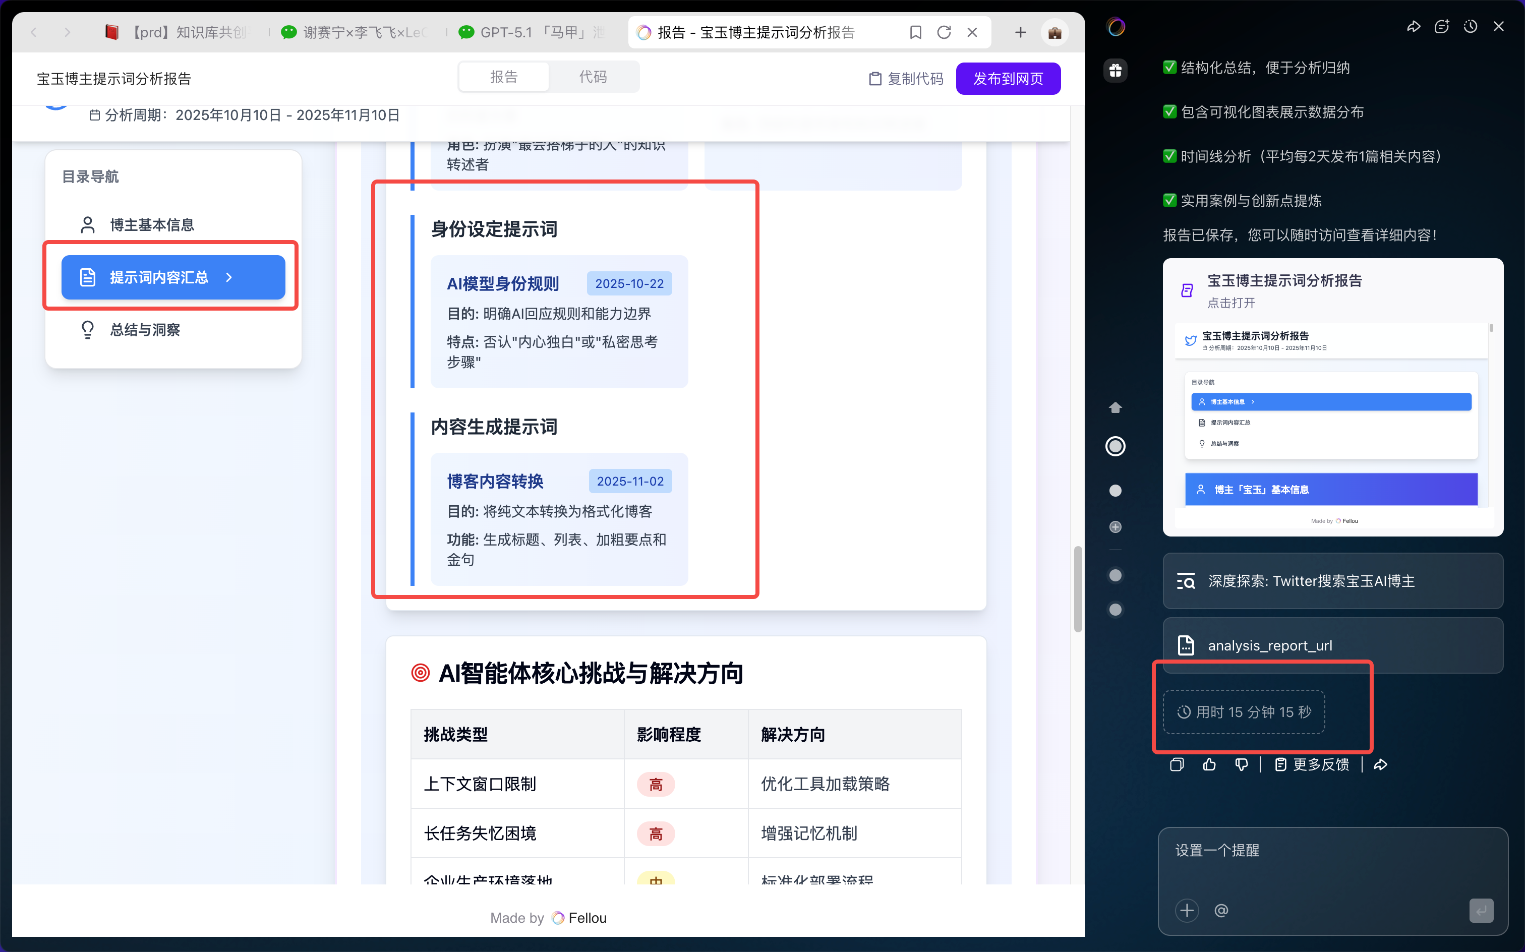The height and width of the screenshot is (952, 1525).
Task: Switch to the 代码 view
Action: [593, 77]
